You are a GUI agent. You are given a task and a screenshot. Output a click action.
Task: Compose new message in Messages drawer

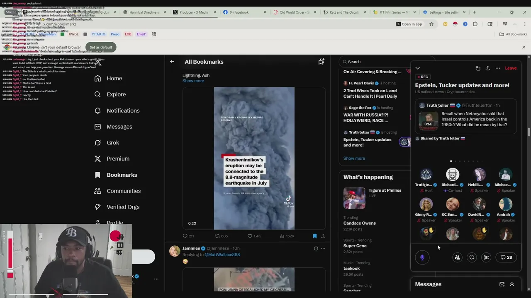point(502,284)
